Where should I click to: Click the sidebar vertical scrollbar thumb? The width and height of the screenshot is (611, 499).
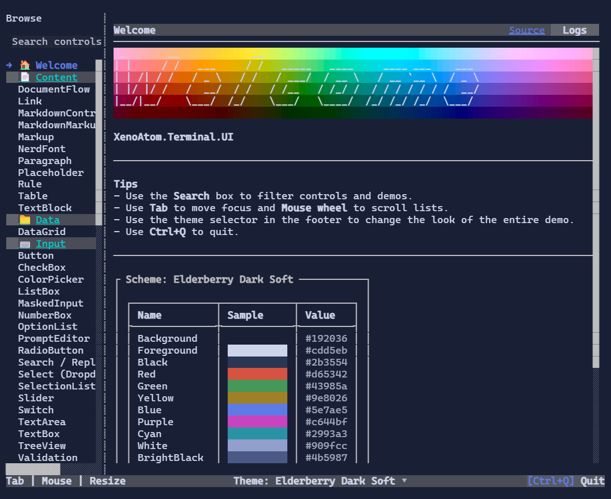pos(99,142)
